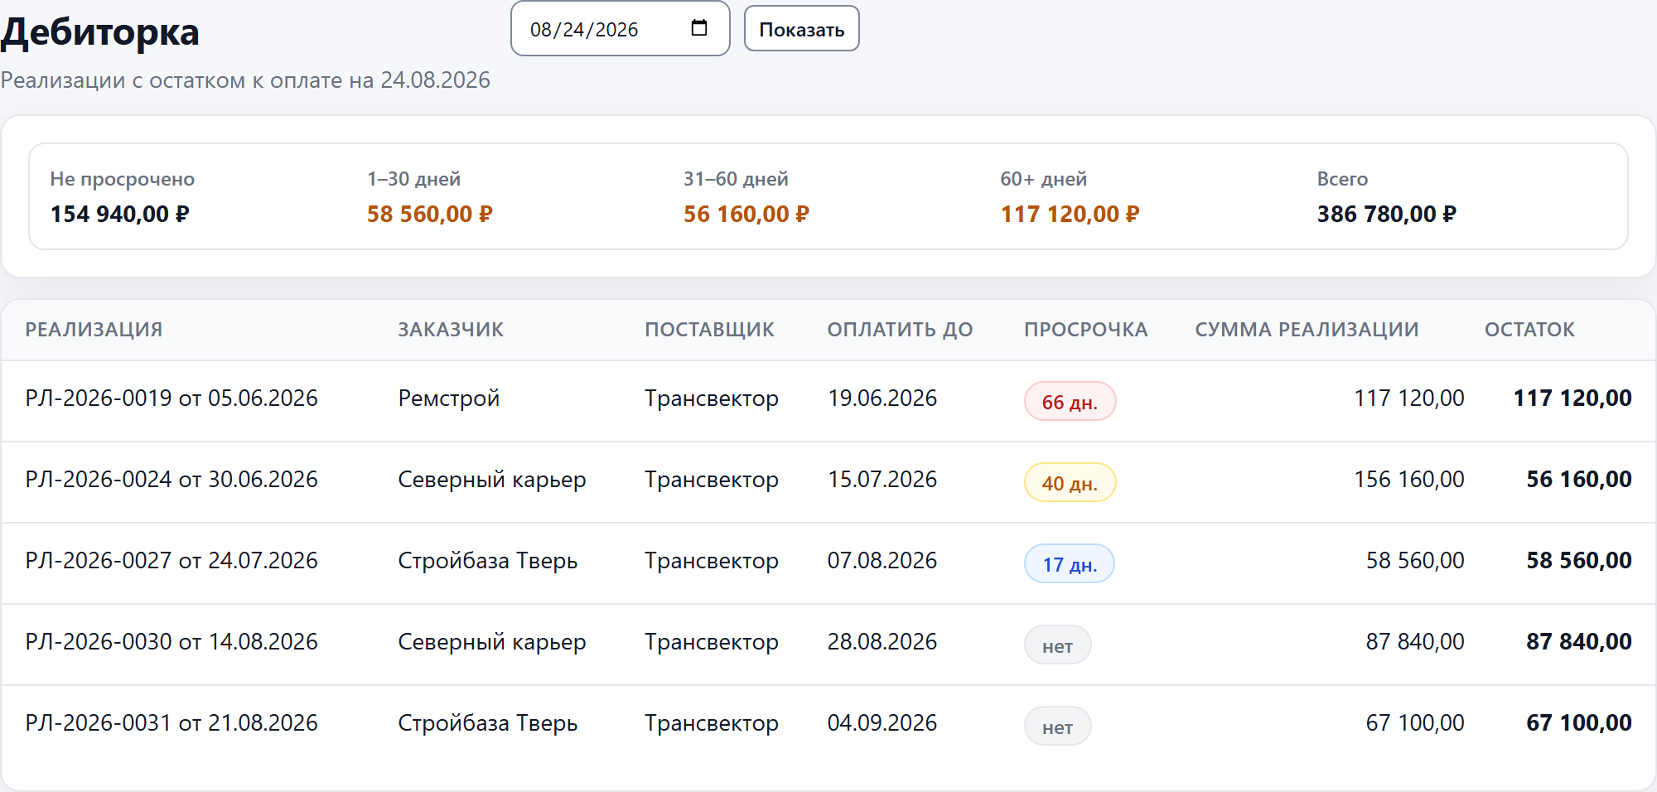Open the calendar picker icon in date field

699,28
